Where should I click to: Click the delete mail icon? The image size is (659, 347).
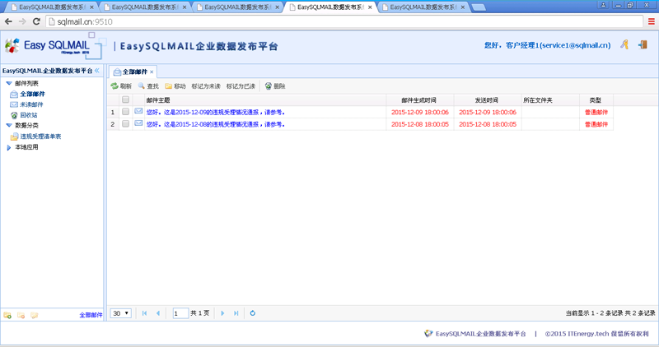[269, 86]
